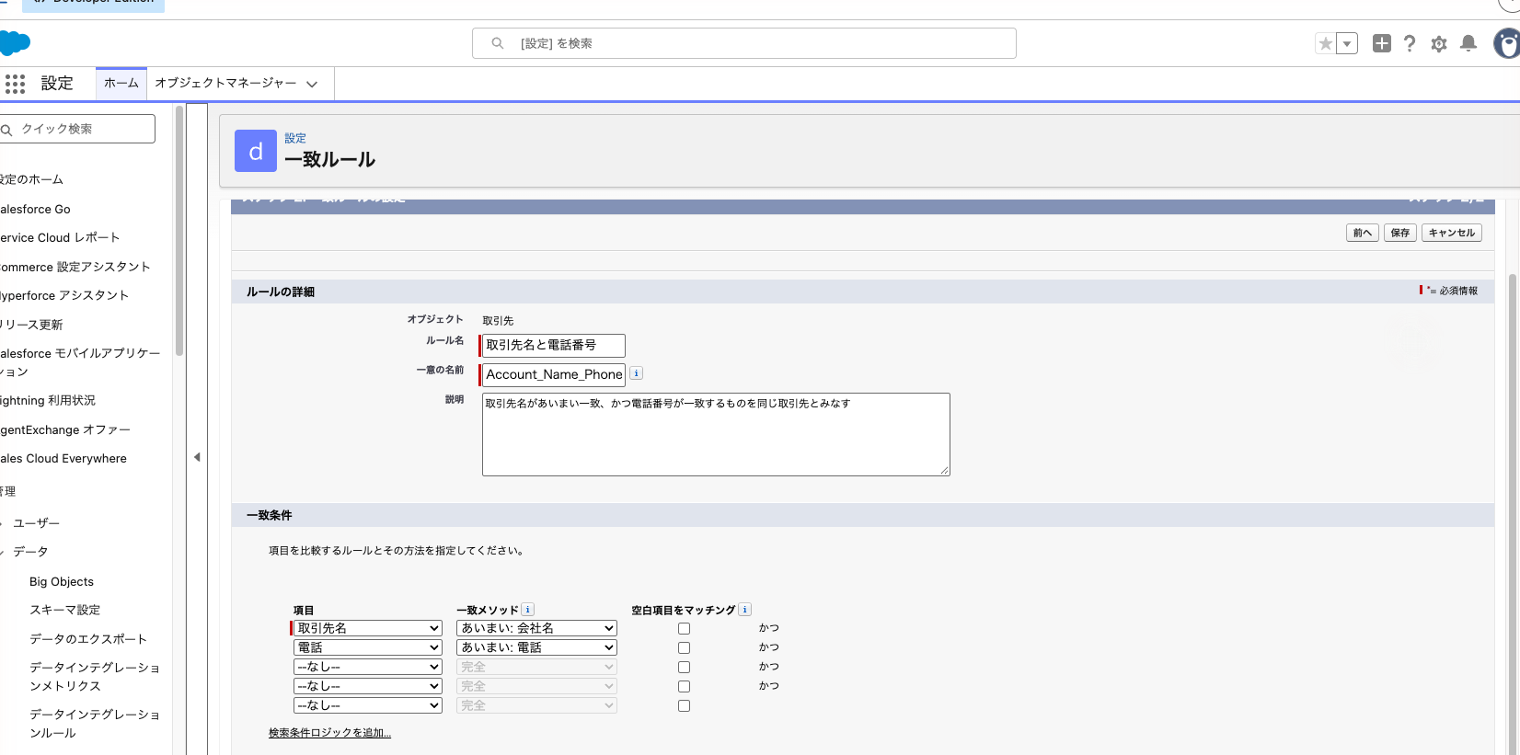Screen dimensions: 1520x755
Task: Click the 検索条件ロジックを追加... link
Action: pyautogui.click(x=329, y=733)
